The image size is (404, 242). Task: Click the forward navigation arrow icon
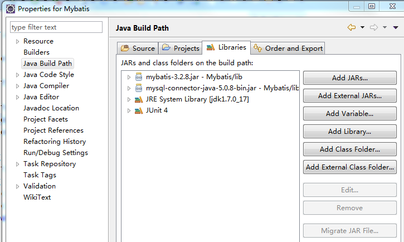374,27
